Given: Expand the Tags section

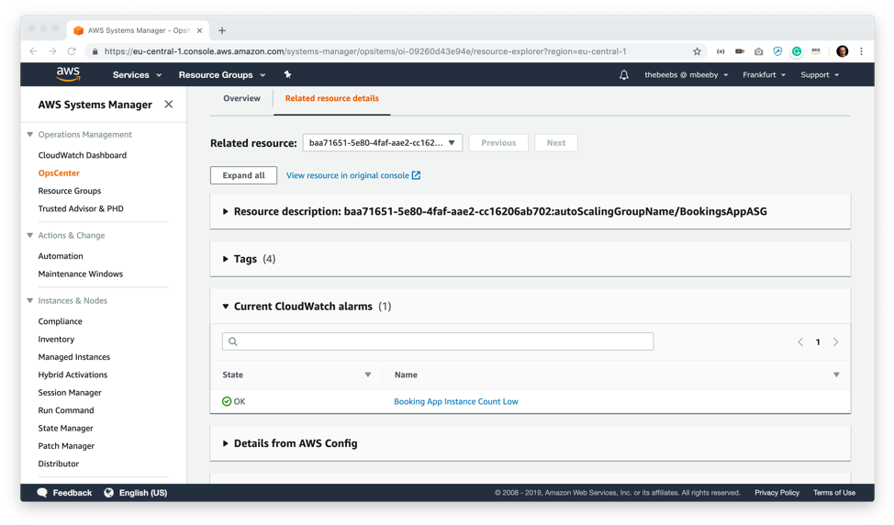Looking at the screenshot, I should [226, 259].
